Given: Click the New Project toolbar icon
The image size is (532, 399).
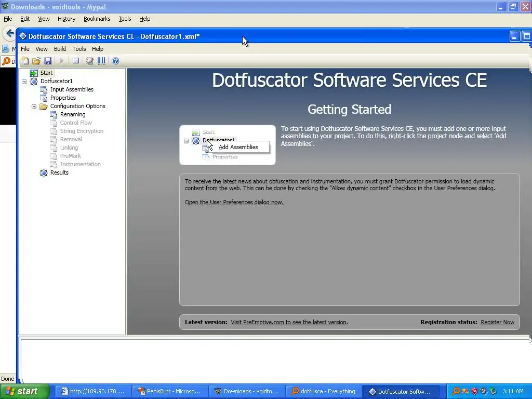Looking at the screenshot, I should (x=25, y=61).
